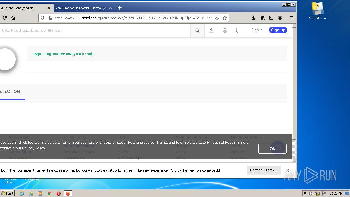Reload the page with the refresh icon
Viewport: 350px width, 197px height.
(x=5, y=18)
